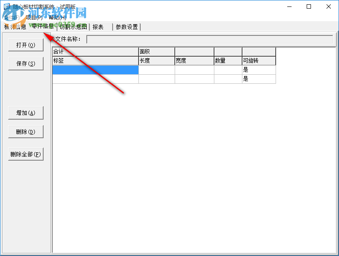Image resolution: width=339 pixels, height=256 pixels.
Task: Click the 宽度 column header
Action: [195, 61]
